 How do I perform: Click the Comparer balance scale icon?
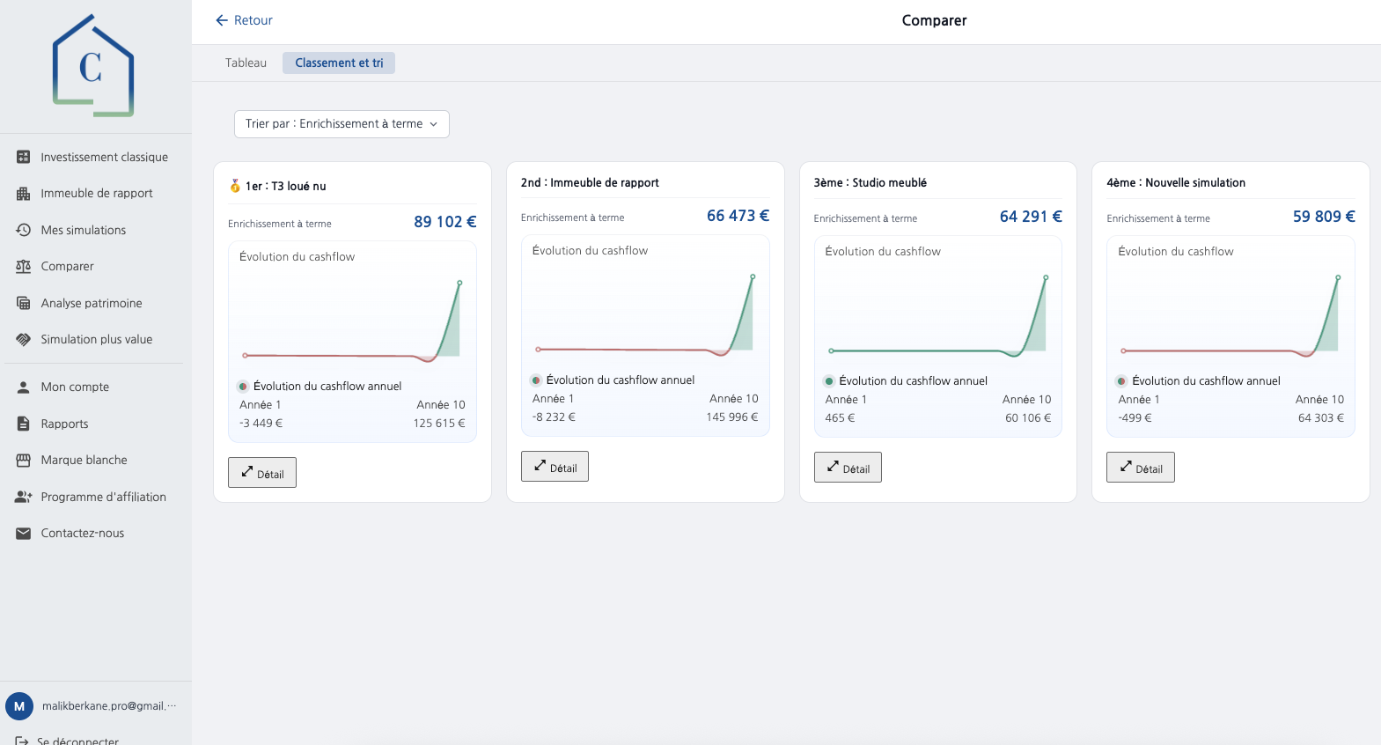coord(24,266)
